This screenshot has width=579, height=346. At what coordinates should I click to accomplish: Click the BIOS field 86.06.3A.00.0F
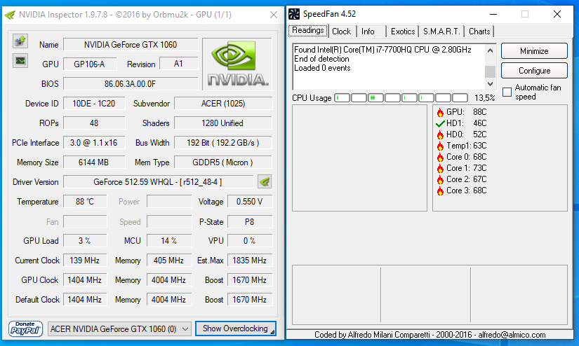(x=131, y=84)
